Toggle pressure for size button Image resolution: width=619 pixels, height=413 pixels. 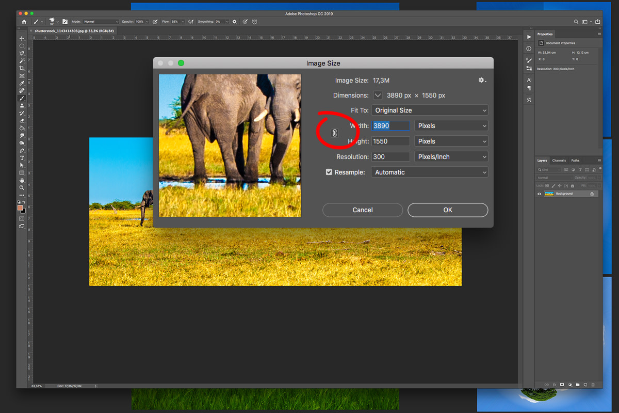click(x=245, y=22)
